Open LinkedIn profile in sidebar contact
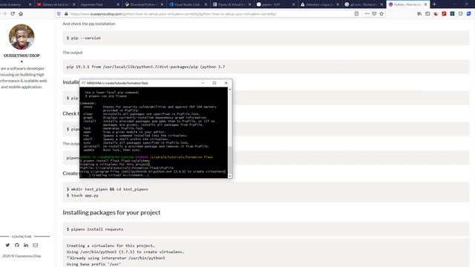This screenshot has height=267, width=475. coord(26,245)
